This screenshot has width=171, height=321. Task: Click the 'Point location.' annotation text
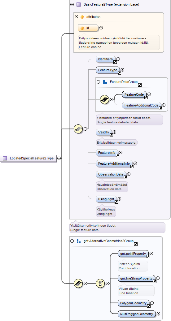click(129, 268)
